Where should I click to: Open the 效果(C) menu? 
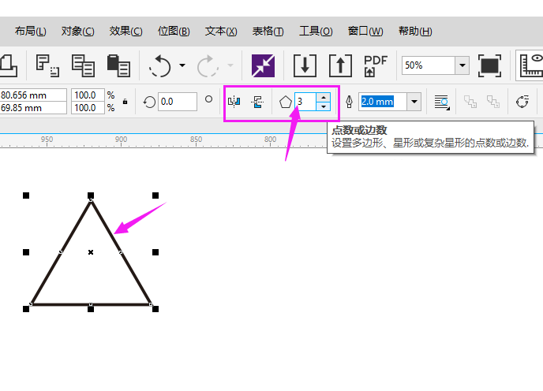point(125,32)
